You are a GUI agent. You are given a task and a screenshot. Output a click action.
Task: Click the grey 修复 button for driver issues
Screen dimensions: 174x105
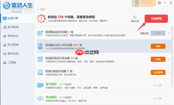tap(158, 33)
